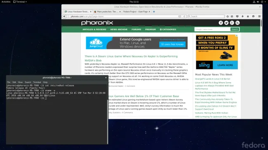Open Phoronix Facebook page icon
Image resolution: width=268 pixels, height=150 pixels.
[221, 23]
